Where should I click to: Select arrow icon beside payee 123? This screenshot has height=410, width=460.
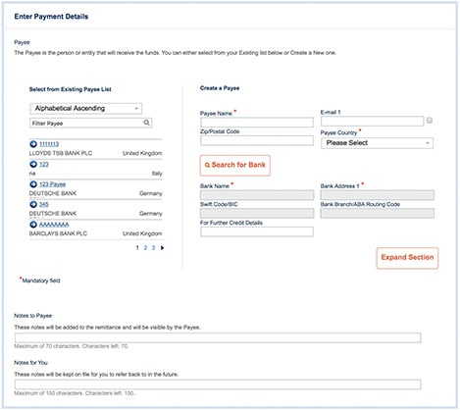click(33, 164)
